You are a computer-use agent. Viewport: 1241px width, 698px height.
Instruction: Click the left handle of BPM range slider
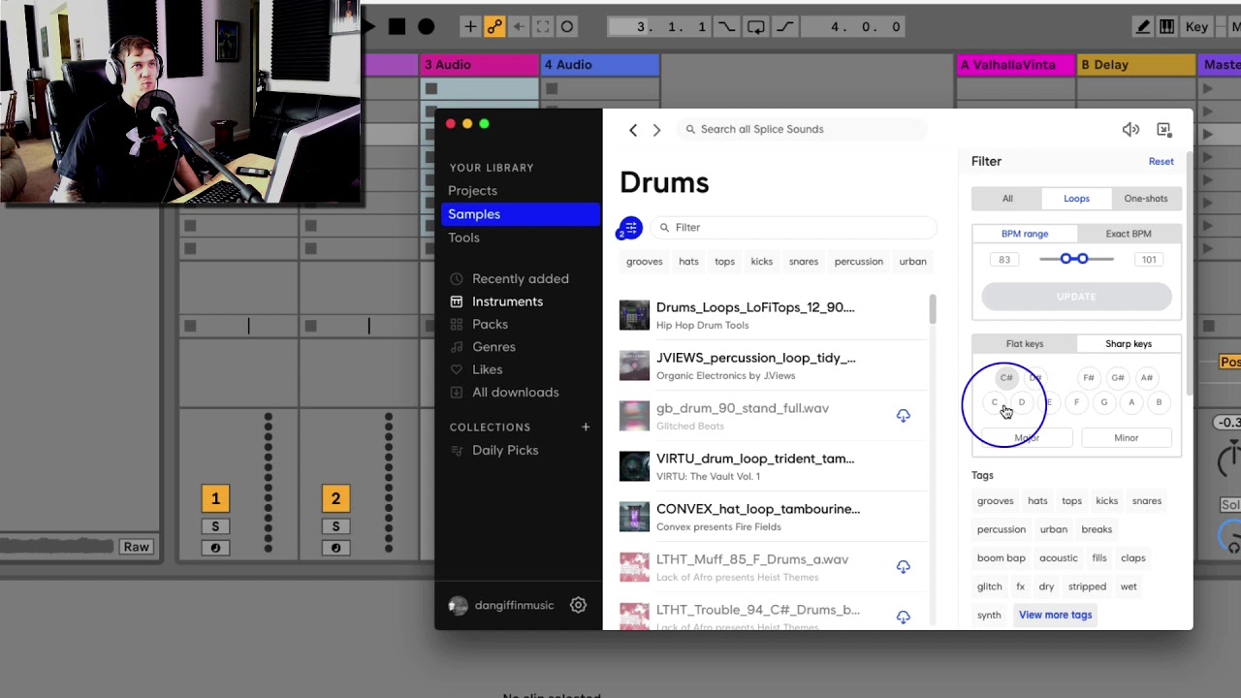[1066, 259]
